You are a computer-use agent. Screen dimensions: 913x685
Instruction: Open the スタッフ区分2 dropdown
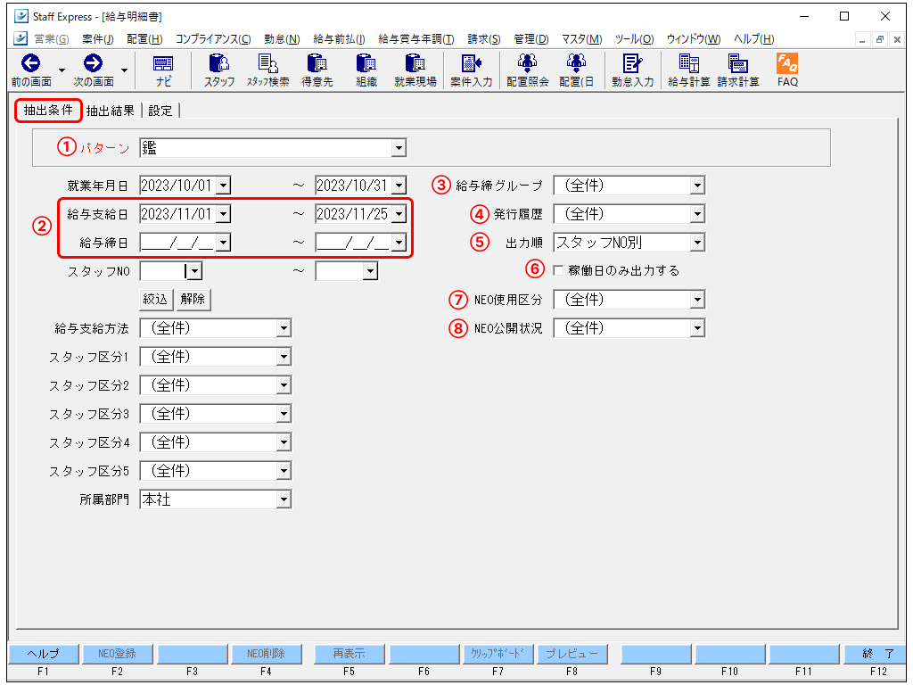[x=284, y=385]
